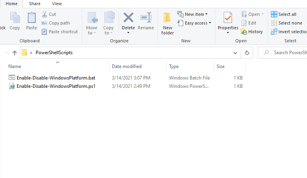This screenshot has height=178, width=307.
Task: Sort files by Date modified column
Action: pyautogui.click(x=138, y=66)
